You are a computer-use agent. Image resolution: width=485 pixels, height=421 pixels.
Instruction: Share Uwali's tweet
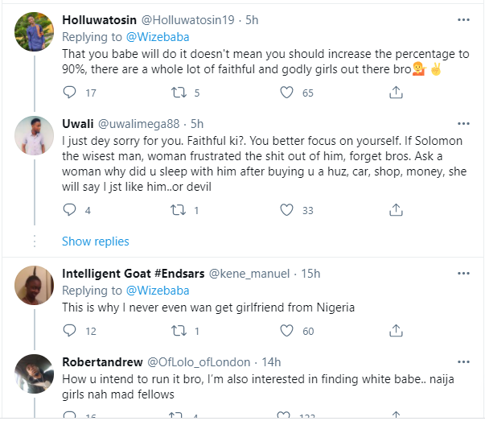(395, 211)
